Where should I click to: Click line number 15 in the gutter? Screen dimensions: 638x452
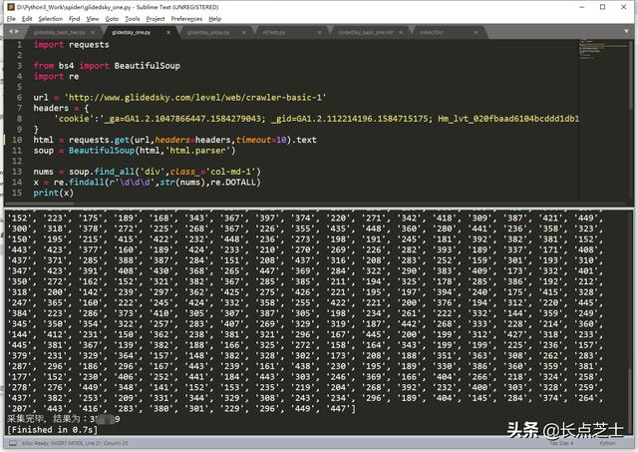[17, 193]
